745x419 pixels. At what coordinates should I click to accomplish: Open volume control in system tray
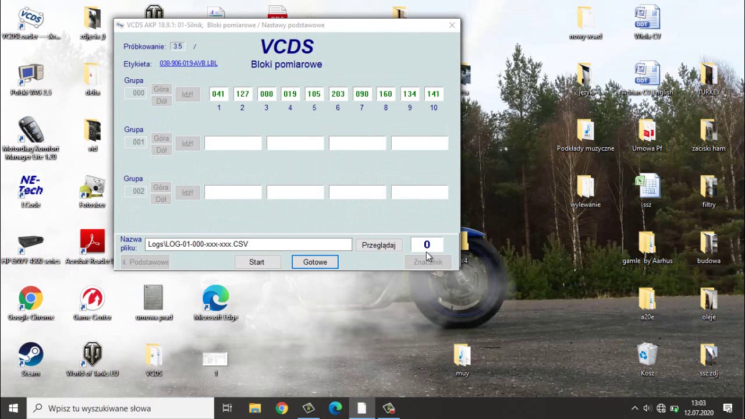tap(648, 408)
